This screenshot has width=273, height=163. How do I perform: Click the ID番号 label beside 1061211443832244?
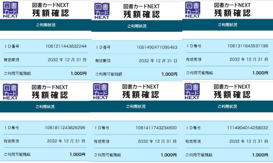12,46
